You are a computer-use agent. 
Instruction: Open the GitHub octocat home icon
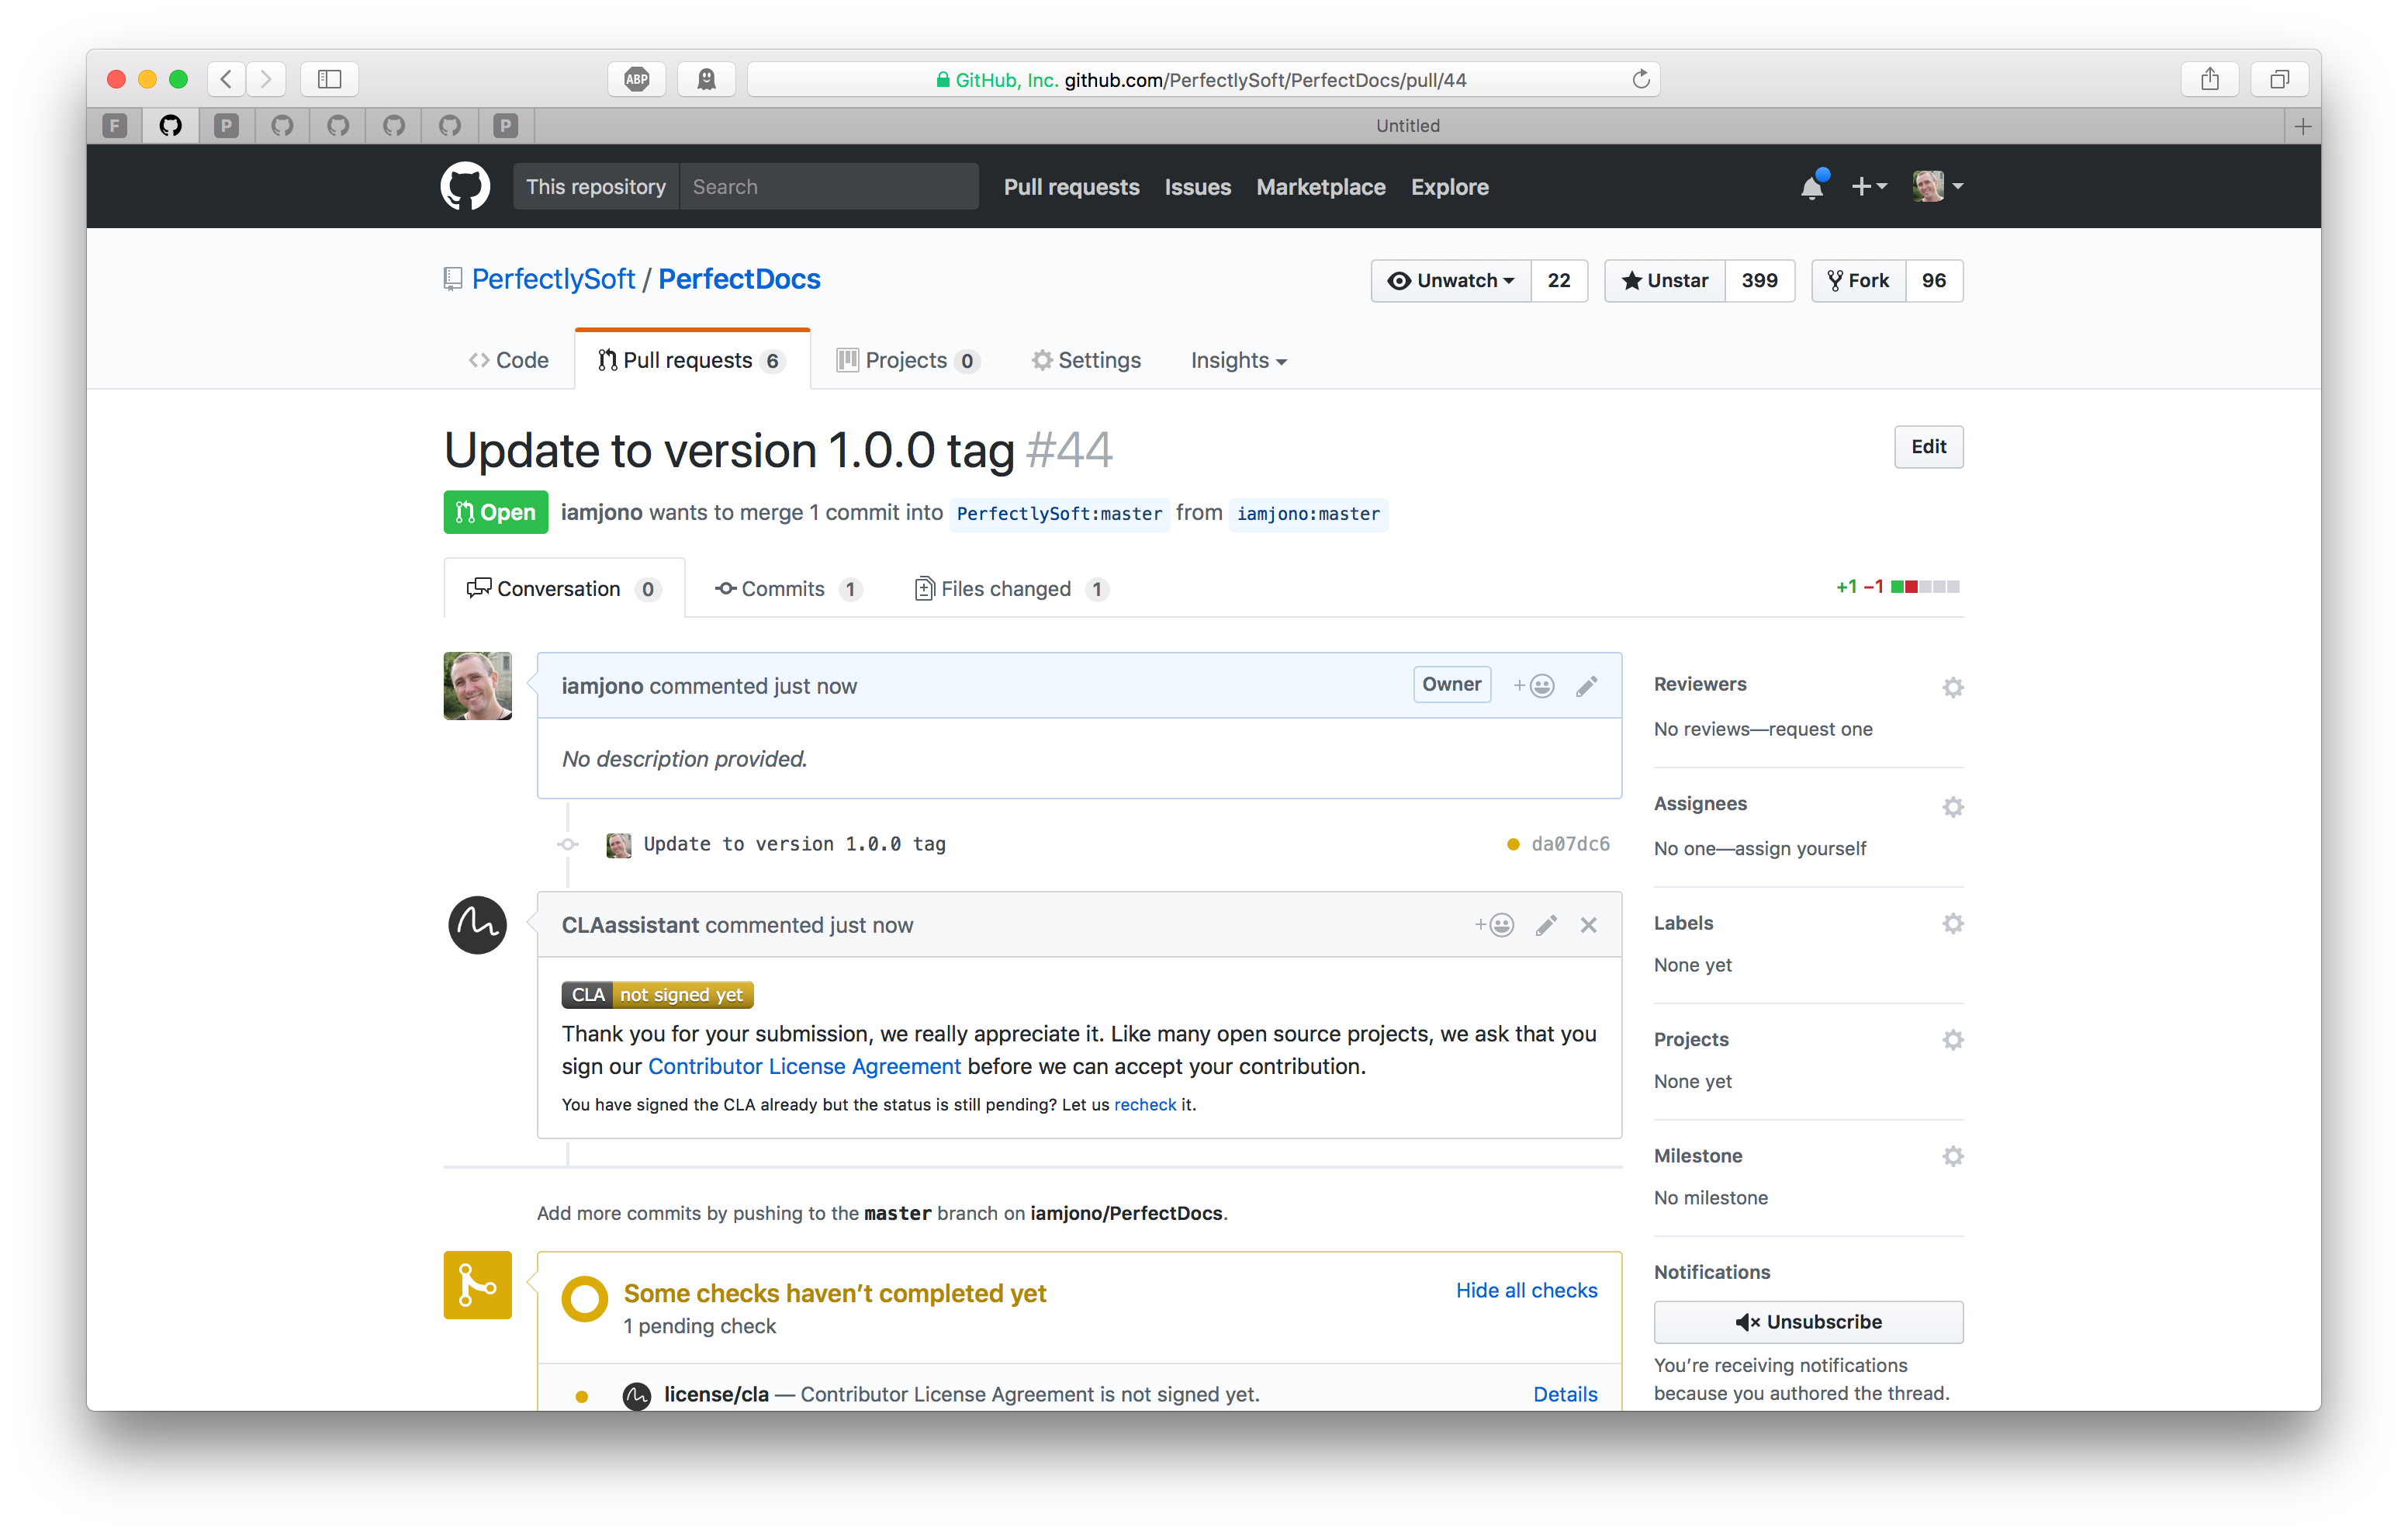(464, 185)
